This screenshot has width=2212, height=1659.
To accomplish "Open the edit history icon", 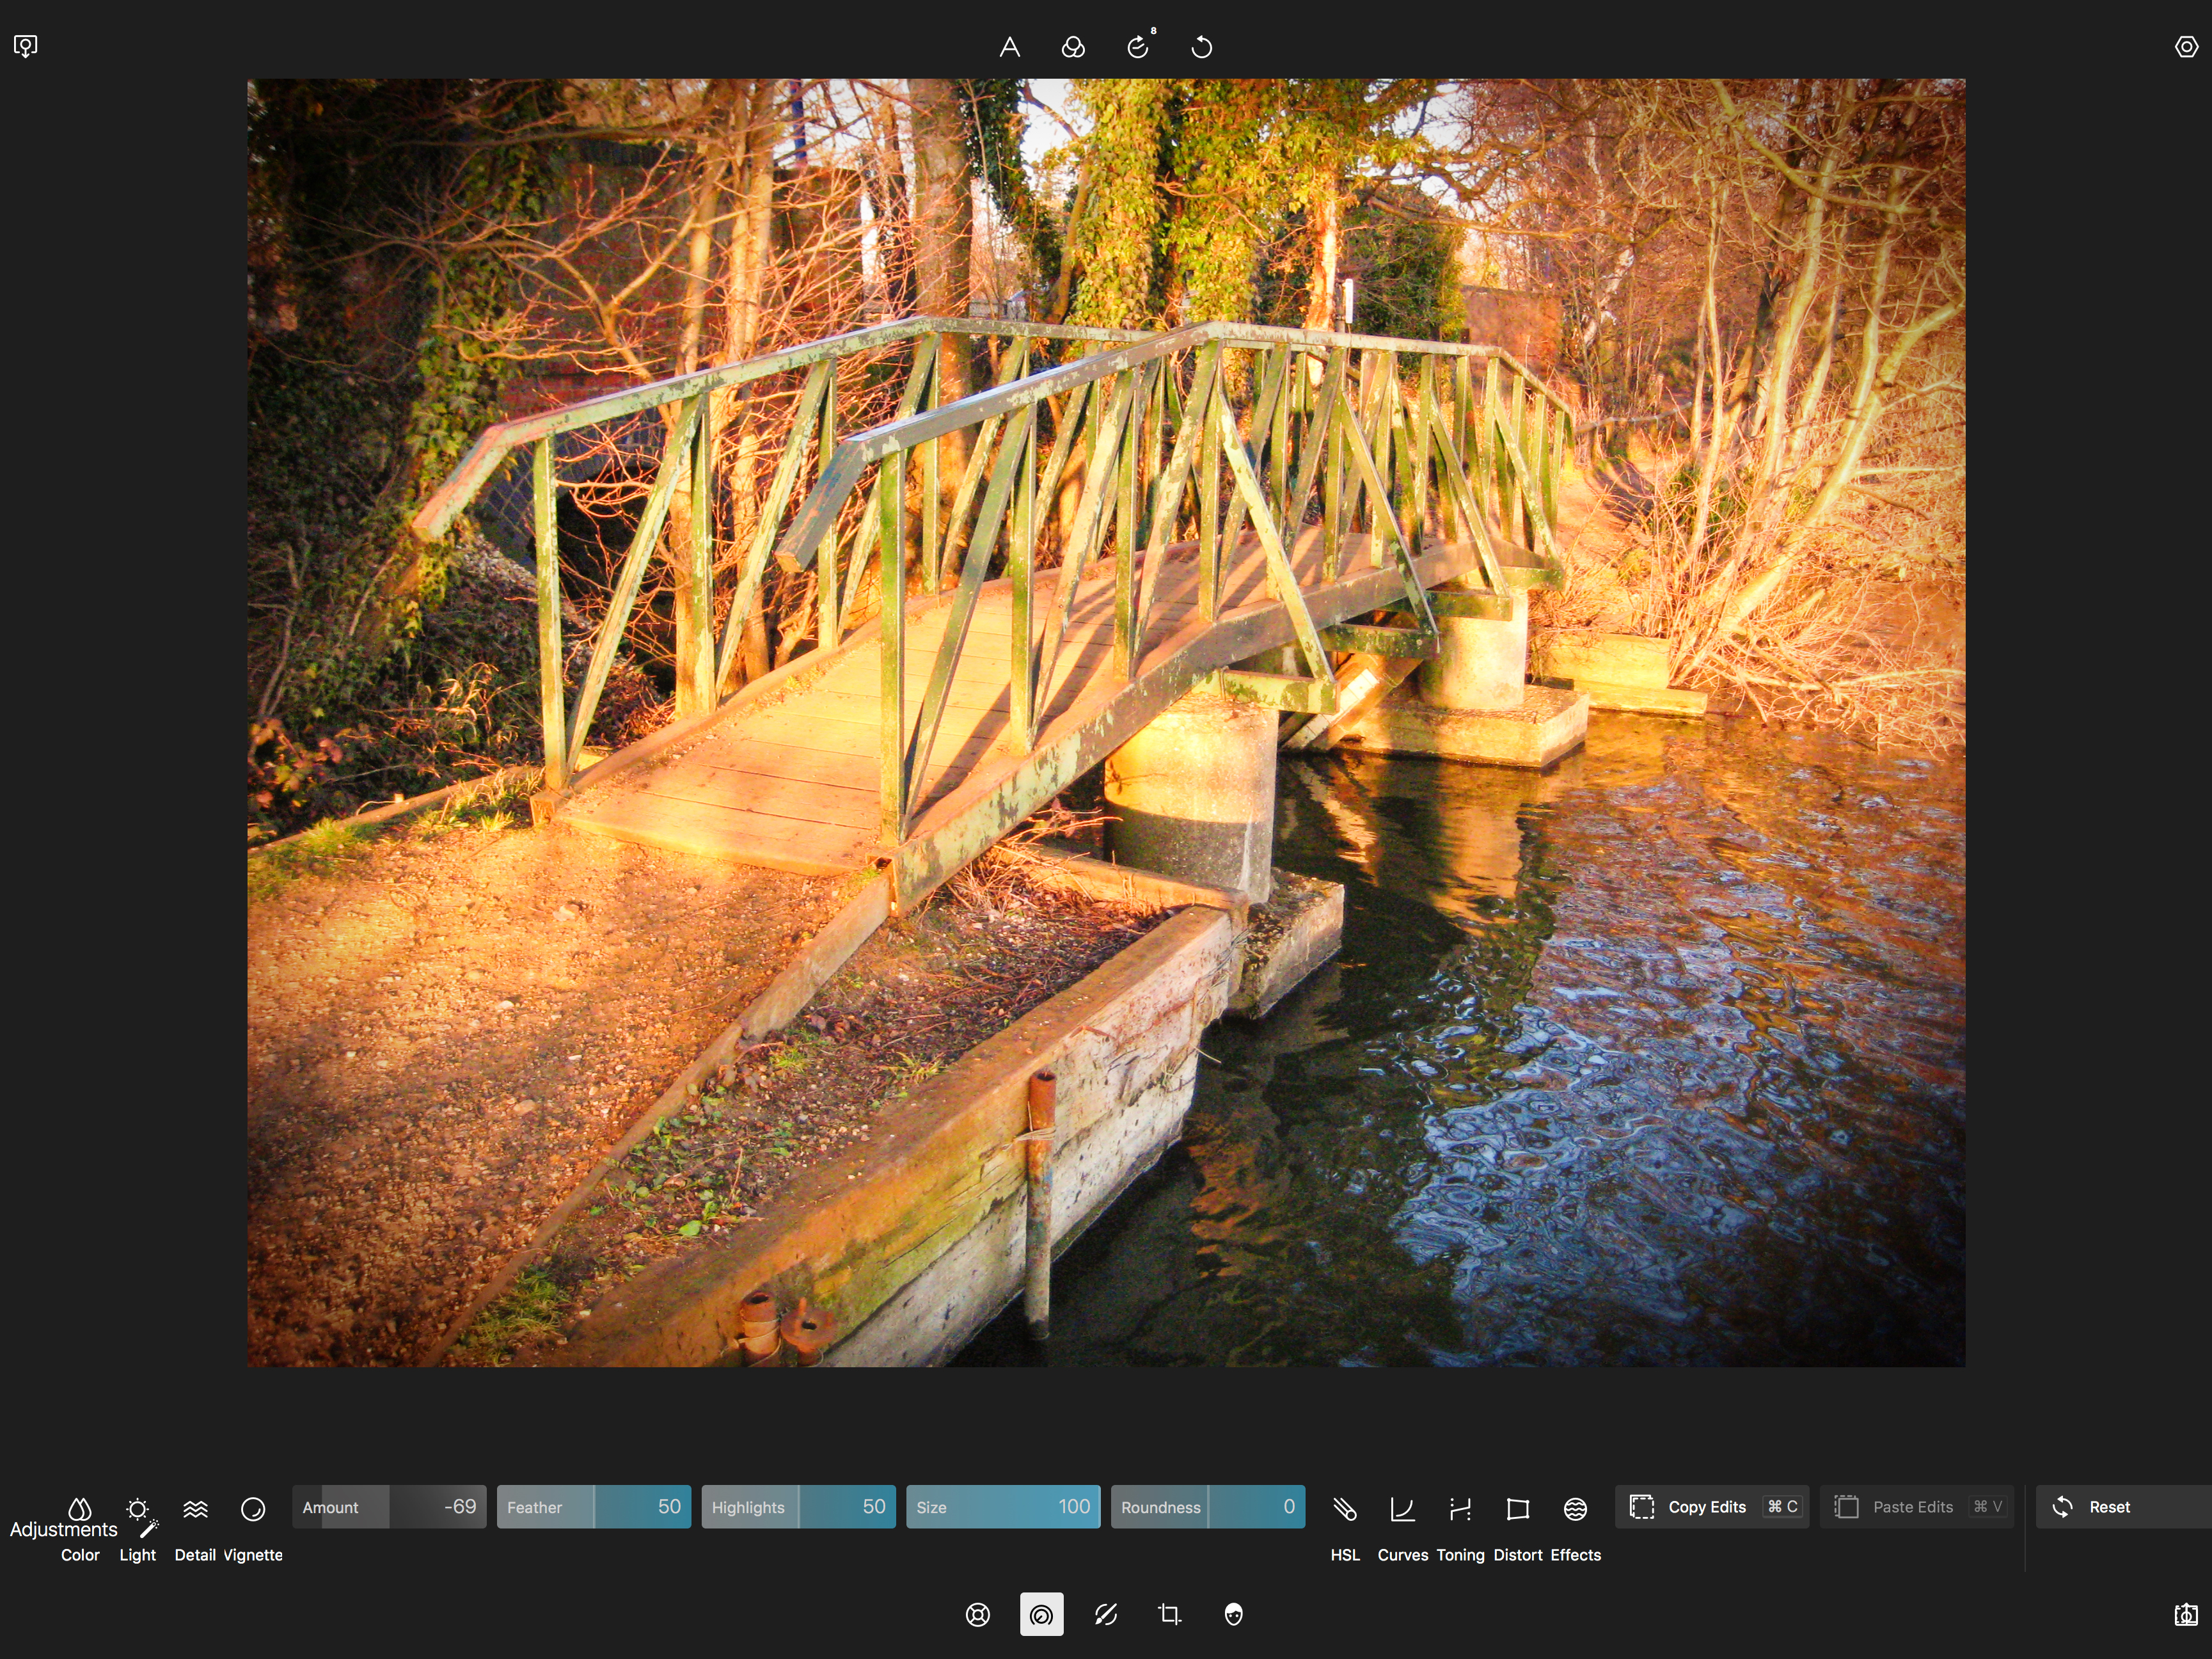I will [1139, 46].
